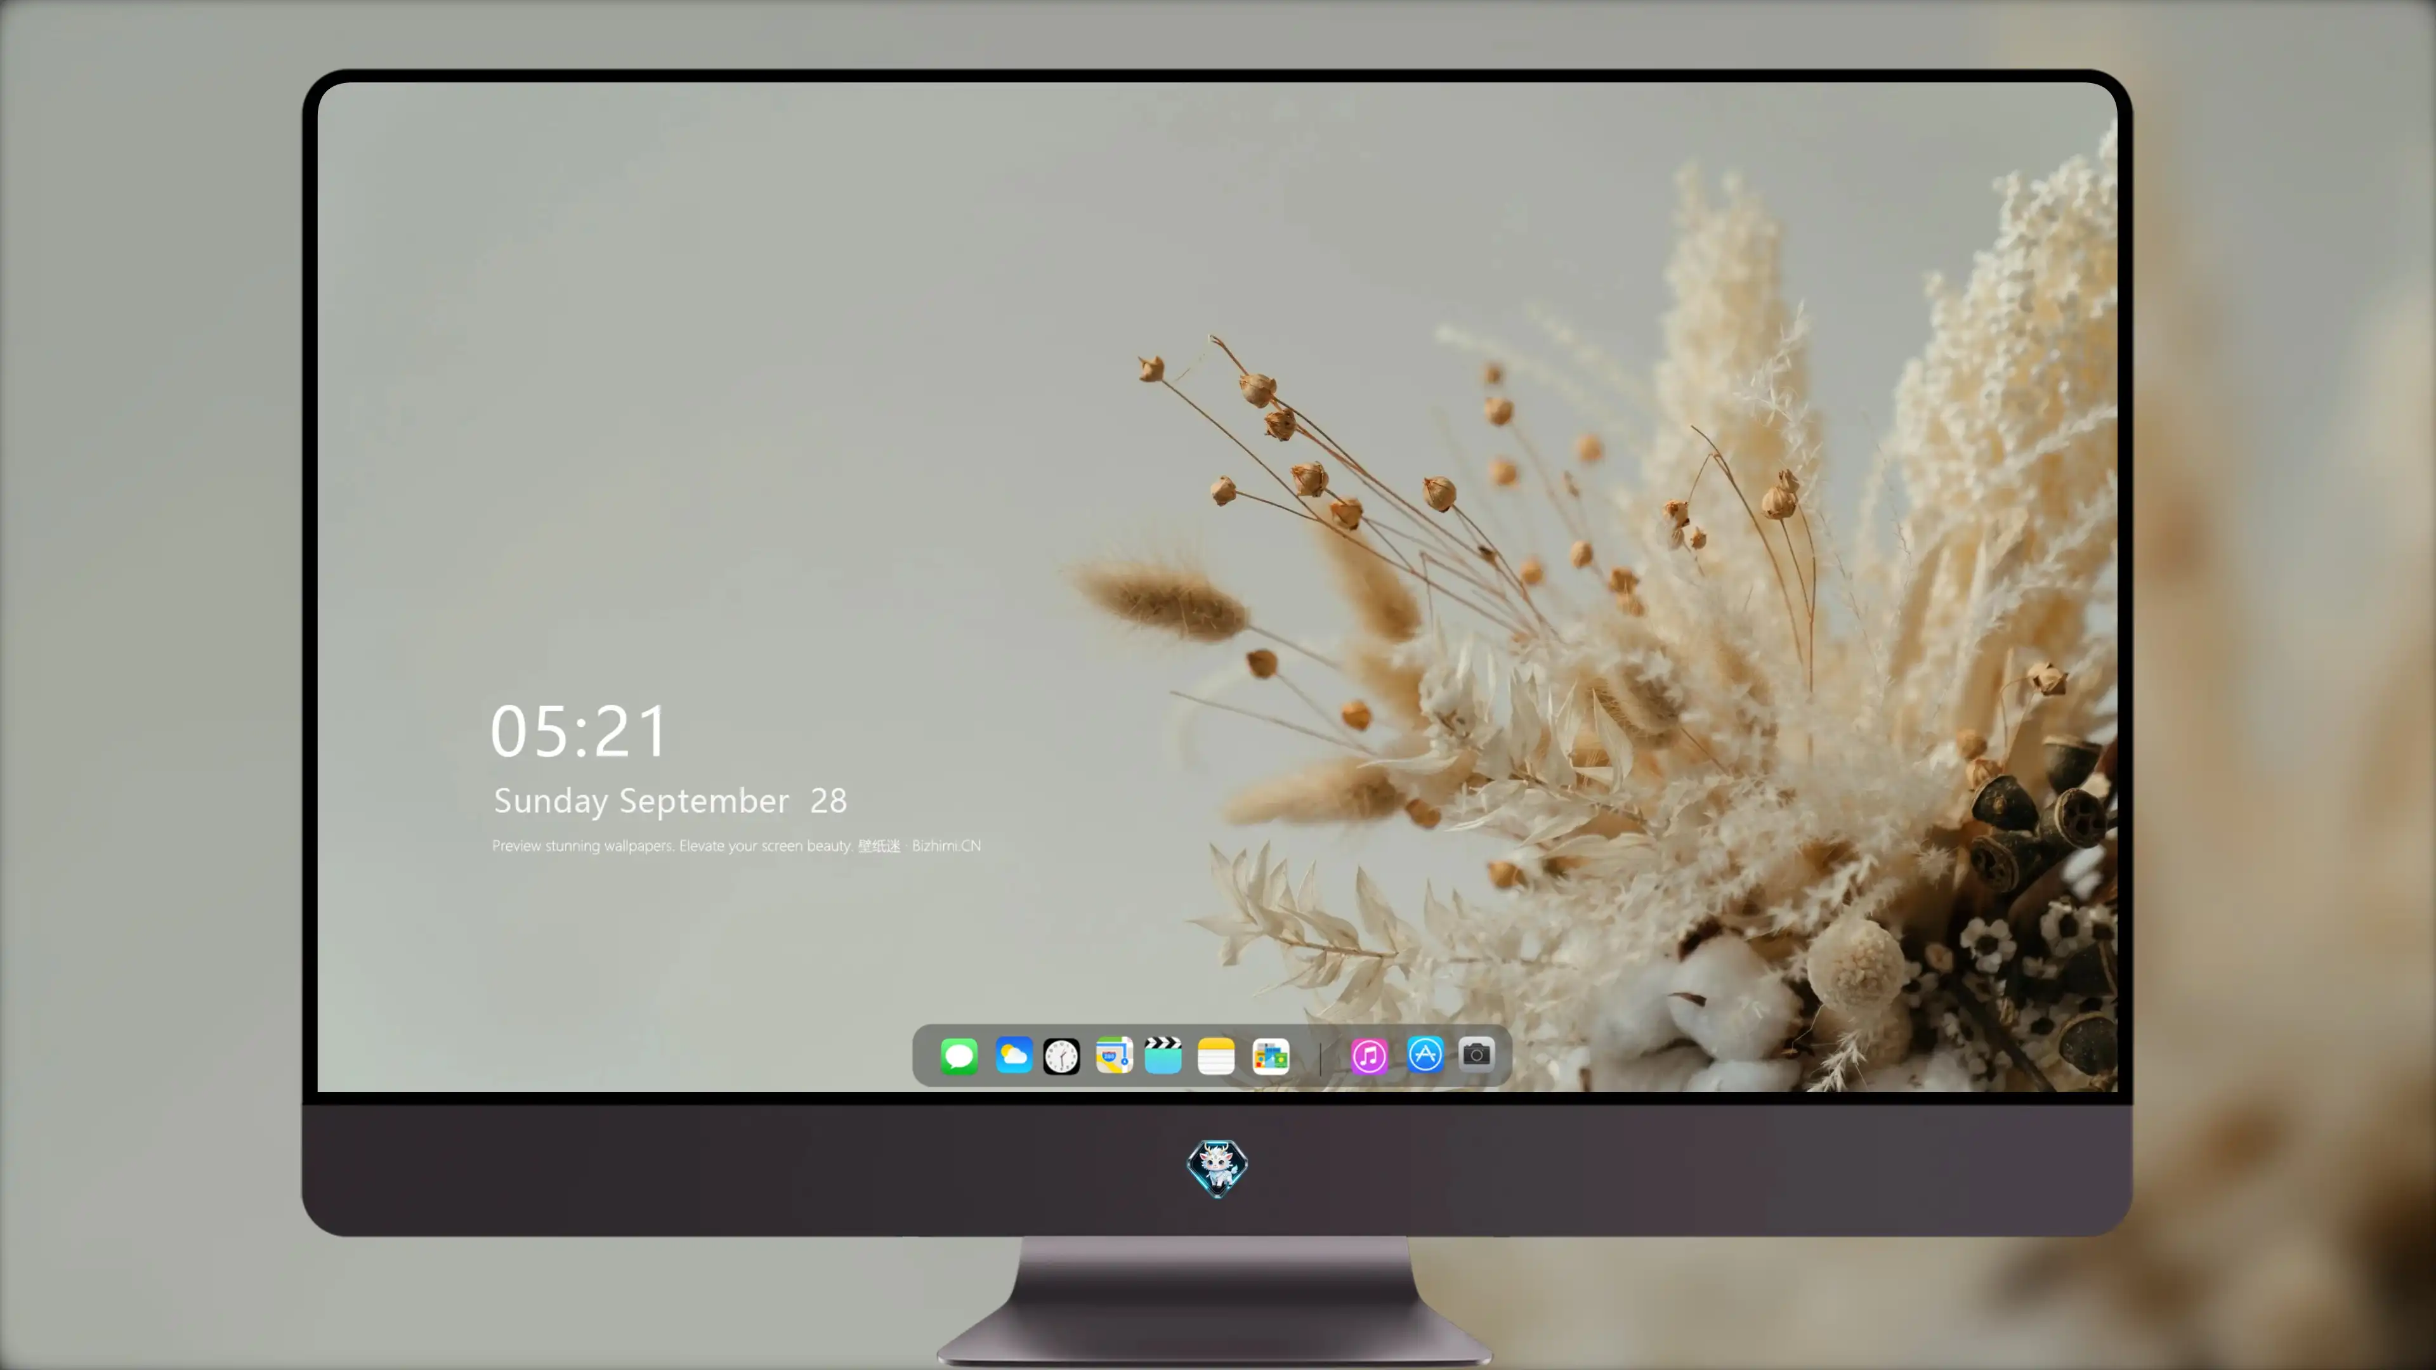
Task: Open the Maps app in the dock
Action: click(x=1114, y=1055)
